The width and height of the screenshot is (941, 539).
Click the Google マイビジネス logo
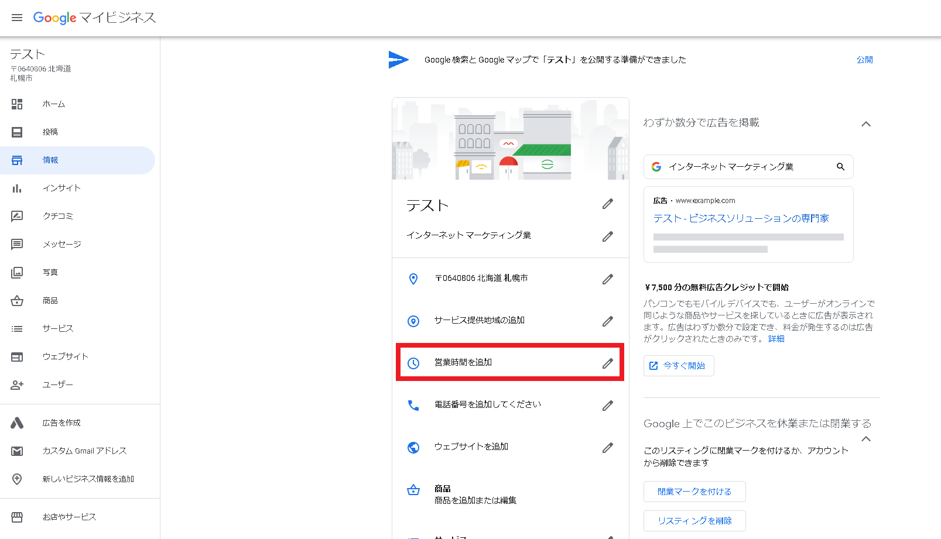[94, 18]
